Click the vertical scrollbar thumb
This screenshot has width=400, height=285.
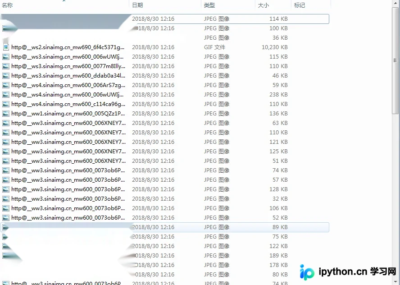click(x=395, y=60)
